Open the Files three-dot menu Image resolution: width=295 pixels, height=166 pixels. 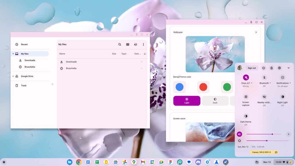point(143,44)
